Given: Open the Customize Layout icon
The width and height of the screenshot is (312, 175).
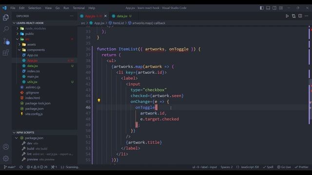Looking at the screenshot, I should tap(281, 8).
